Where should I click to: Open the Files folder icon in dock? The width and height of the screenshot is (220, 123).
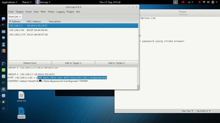(3, 31)
